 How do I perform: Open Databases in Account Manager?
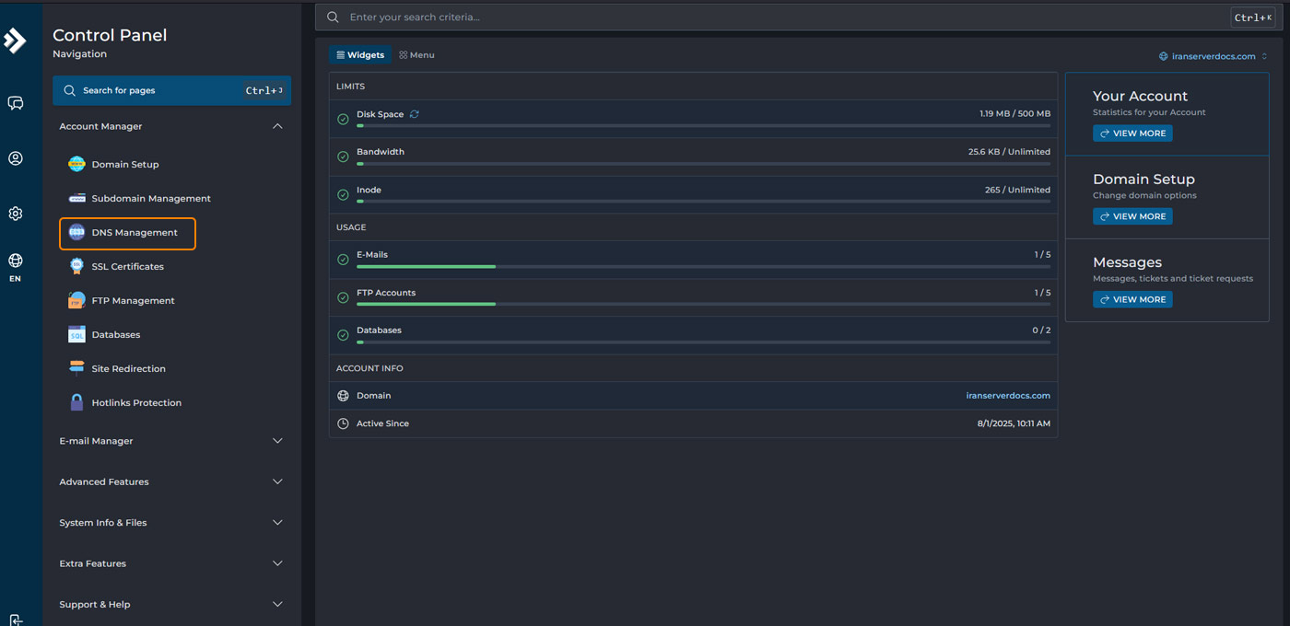coord(115,335)
